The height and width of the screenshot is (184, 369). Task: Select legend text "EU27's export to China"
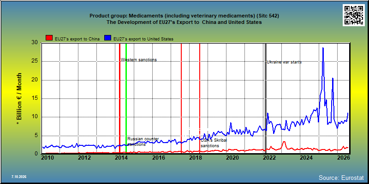[x=77, y=39]
